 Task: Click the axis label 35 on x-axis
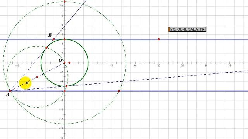click(230, 66)
